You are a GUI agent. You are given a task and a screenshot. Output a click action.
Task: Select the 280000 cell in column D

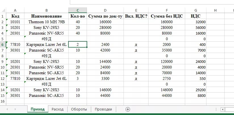pos(105,28)
